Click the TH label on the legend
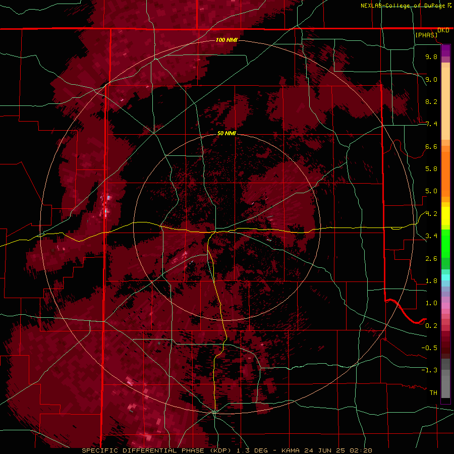454x454 pixels. click(433, 393)
